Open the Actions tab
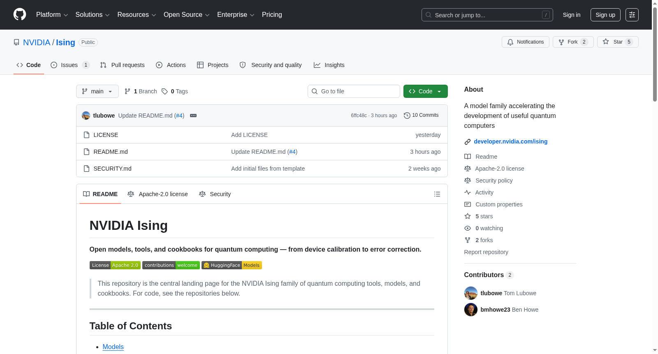Viewport: 658px width, 354px height. pyautogui.click(x=171, y=65)
